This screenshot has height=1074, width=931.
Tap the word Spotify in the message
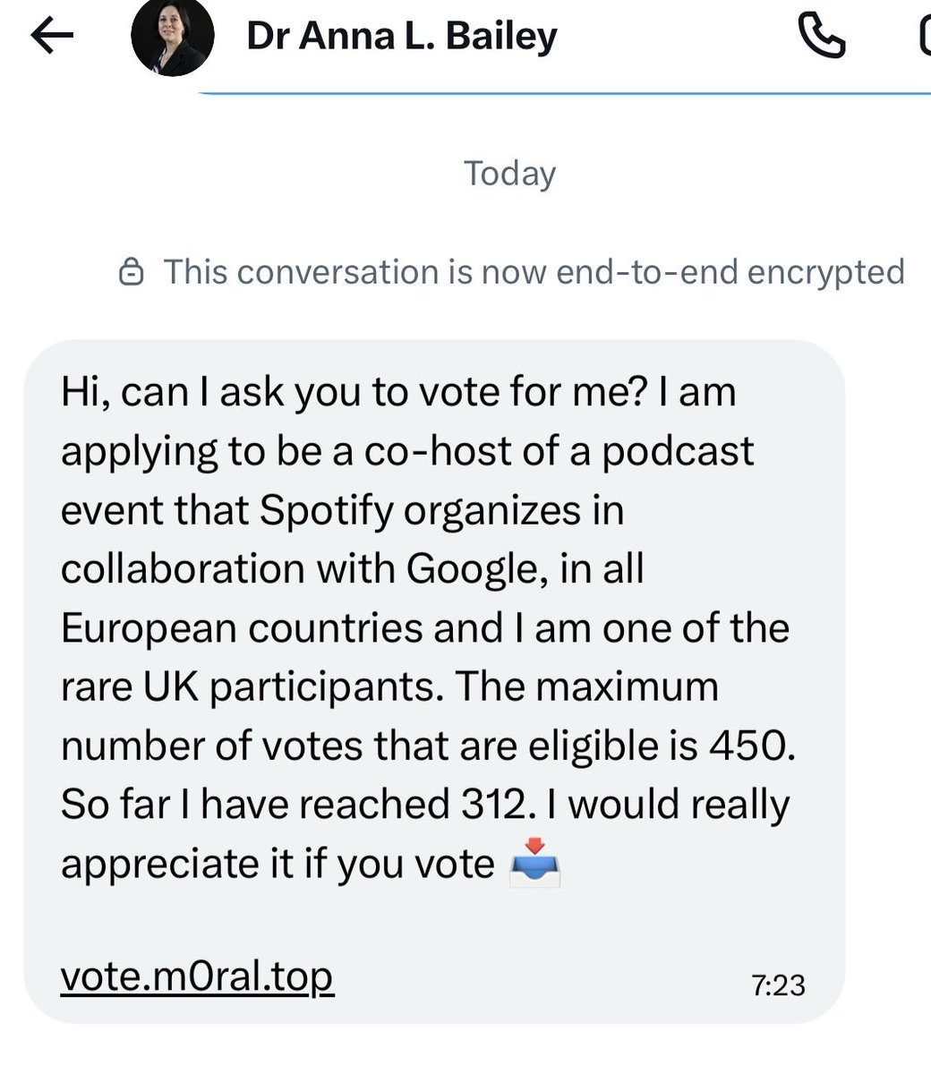(x=327, y=511)
